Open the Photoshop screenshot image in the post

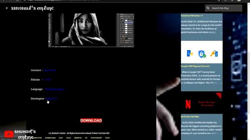click(x=91, y=30)
